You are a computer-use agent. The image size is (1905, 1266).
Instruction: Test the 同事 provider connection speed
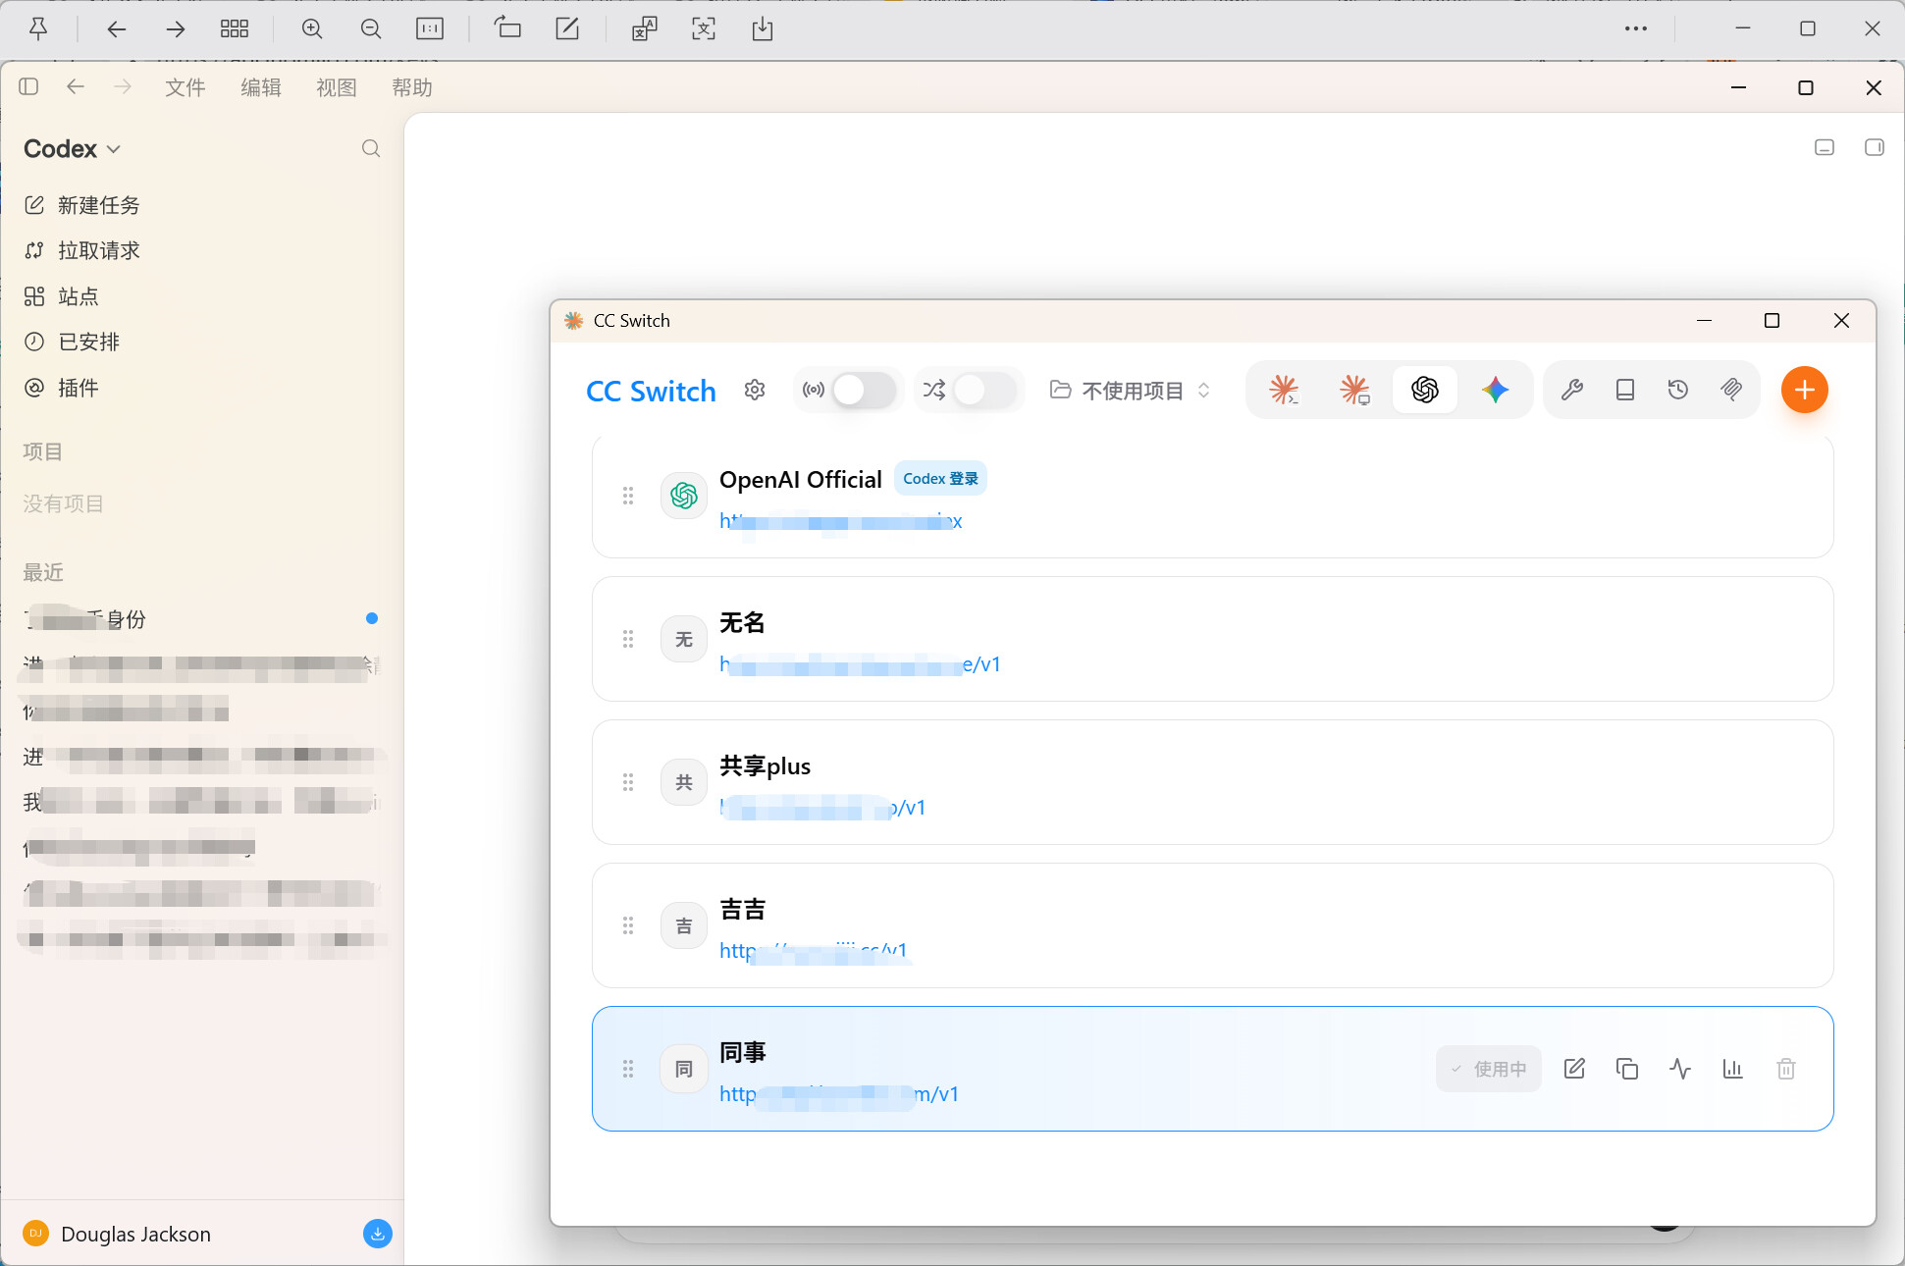[1680, 1069]
